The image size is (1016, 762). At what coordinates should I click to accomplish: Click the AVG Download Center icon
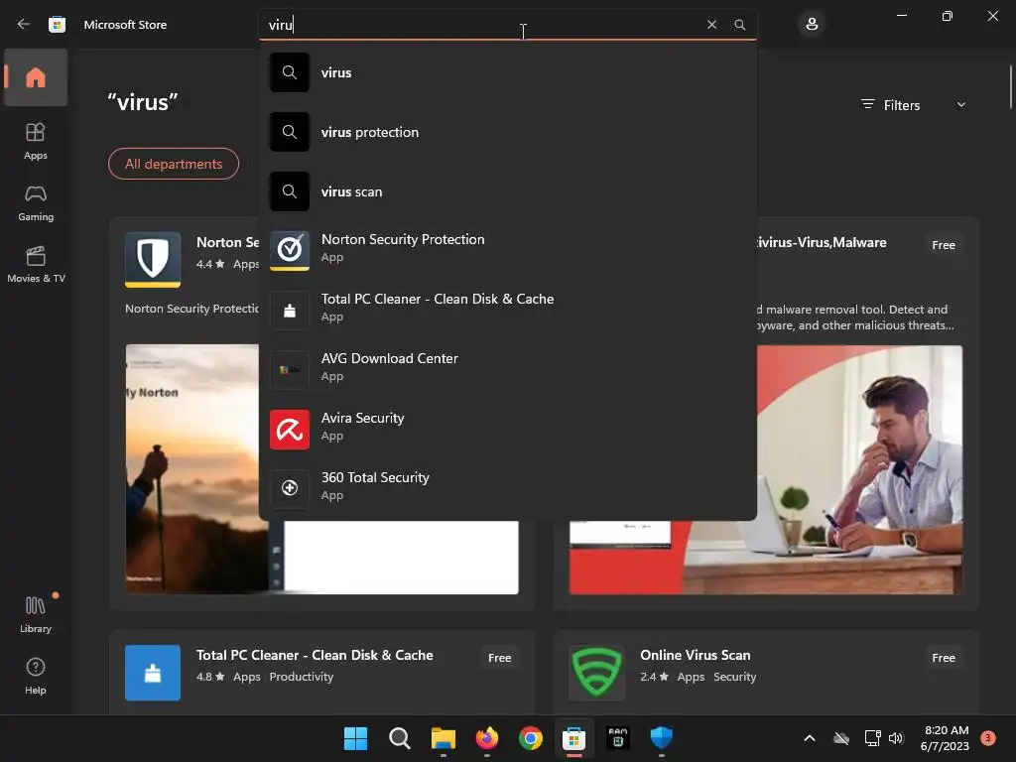click(290, 369)
